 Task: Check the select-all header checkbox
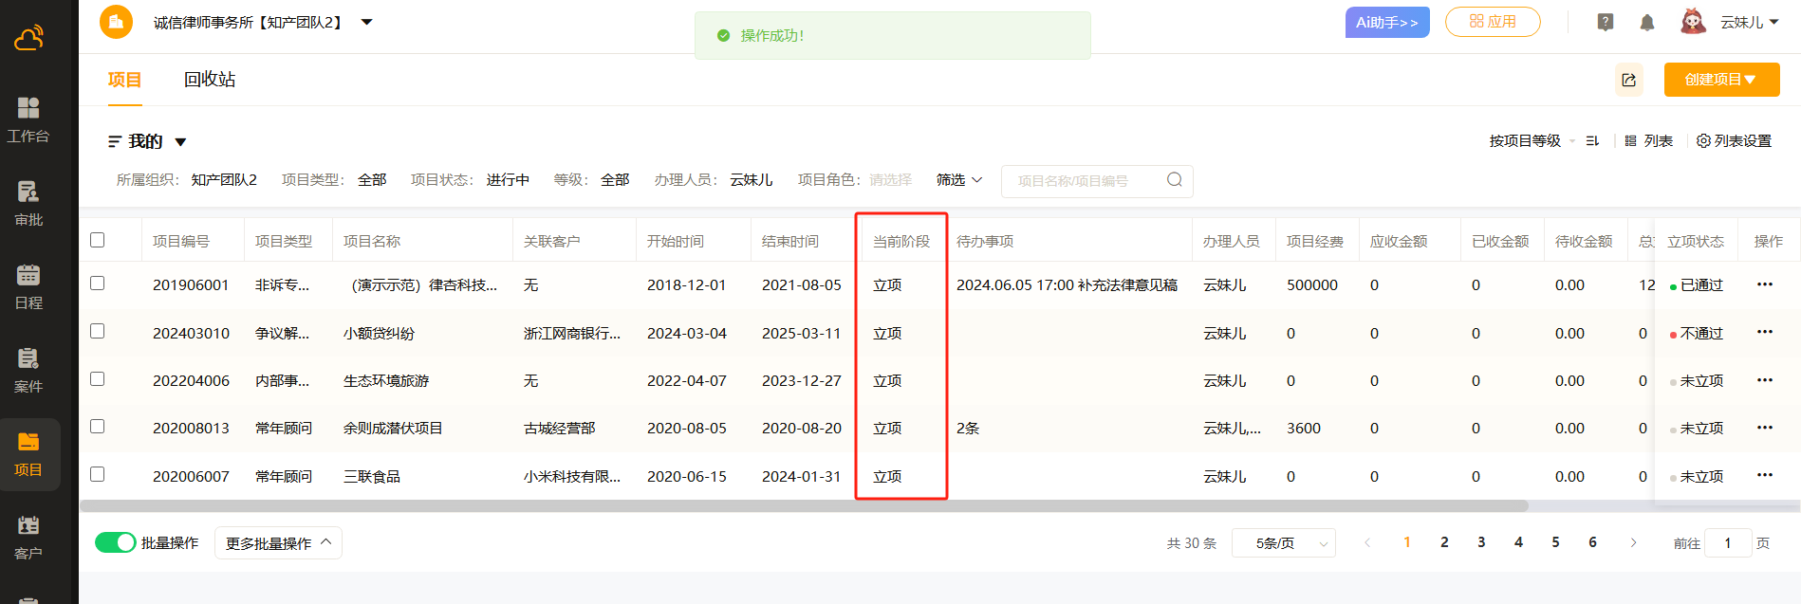[x=98, y=240]
